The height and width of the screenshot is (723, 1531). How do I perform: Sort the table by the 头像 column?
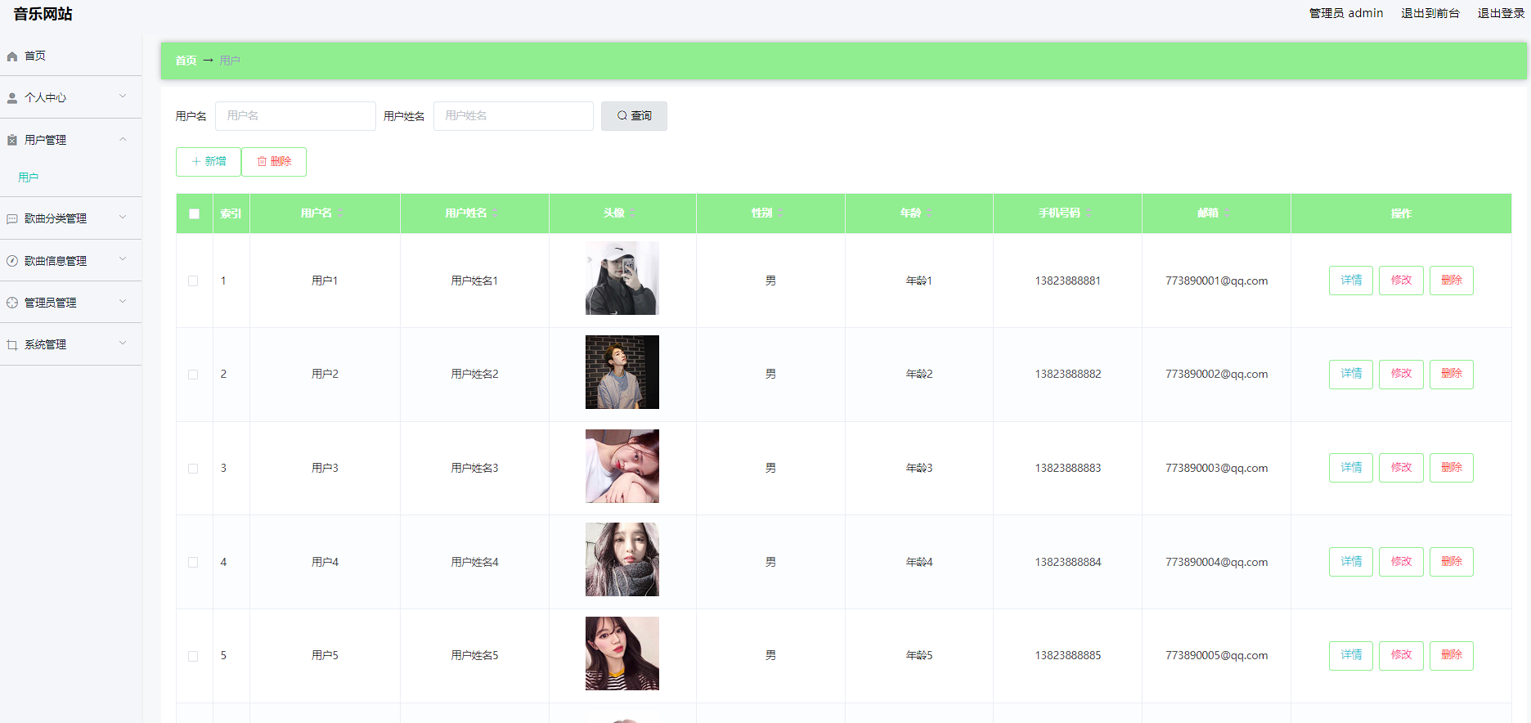632,213
